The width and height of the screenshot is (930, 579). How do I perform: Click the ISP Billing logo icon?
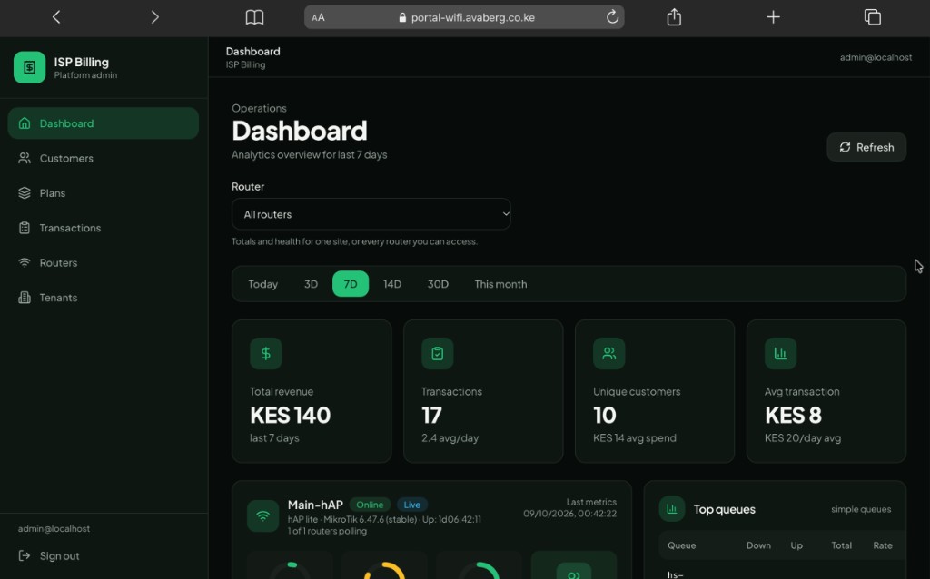[30, 67]
